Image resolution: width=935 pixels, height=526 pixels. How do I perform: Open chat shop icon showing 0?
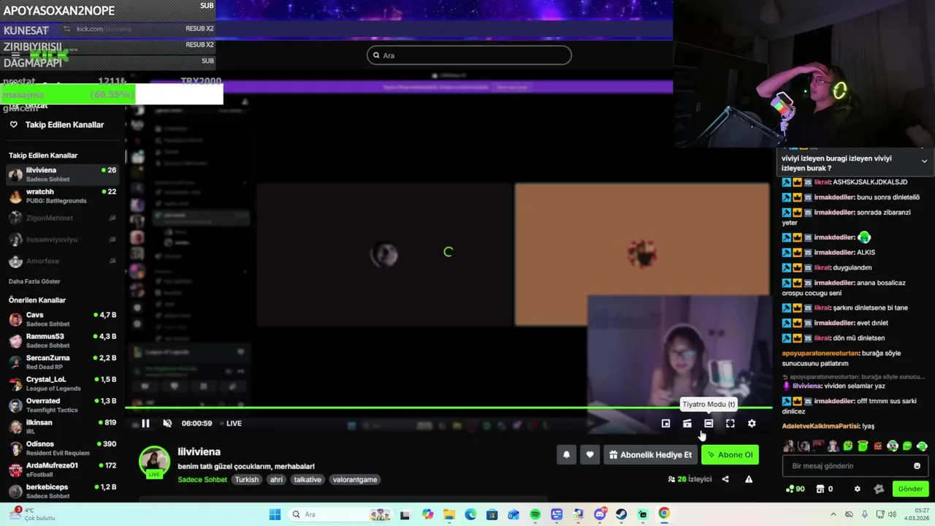coord(825,489)
